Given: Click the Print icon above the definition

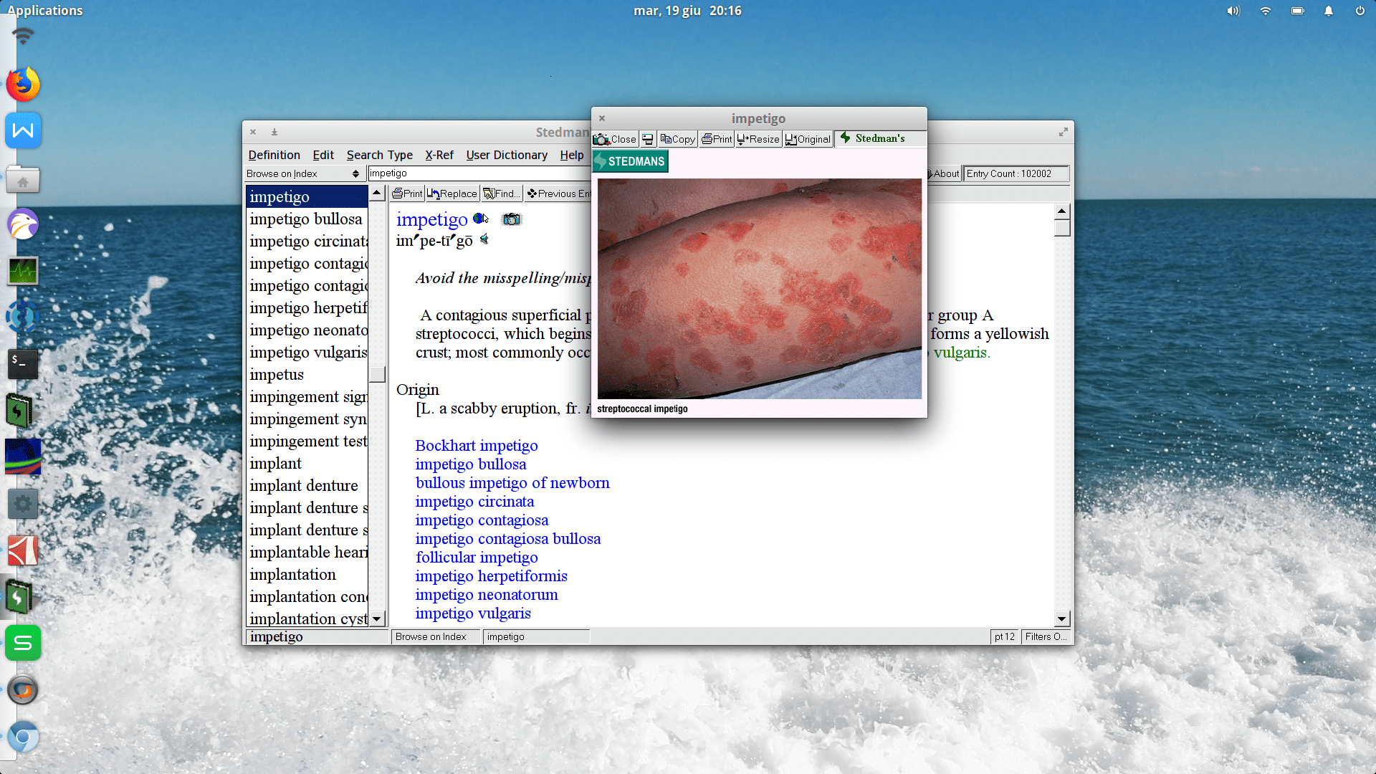Looking at the screenshot, I should coord(406,193).
